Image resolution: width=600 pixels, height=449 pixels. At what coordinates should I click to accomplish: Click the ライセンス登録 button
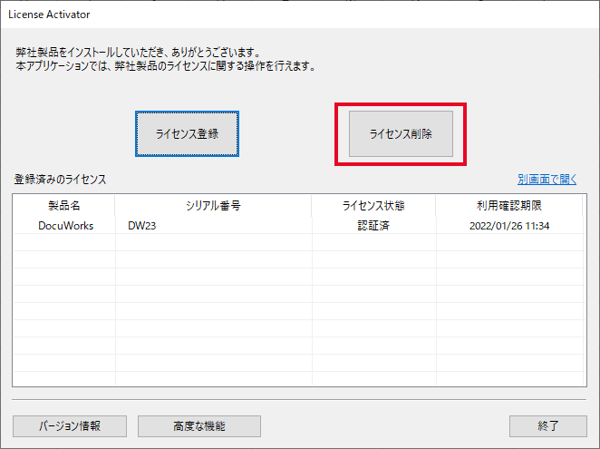pyautogui.click(x=187, y=133)
